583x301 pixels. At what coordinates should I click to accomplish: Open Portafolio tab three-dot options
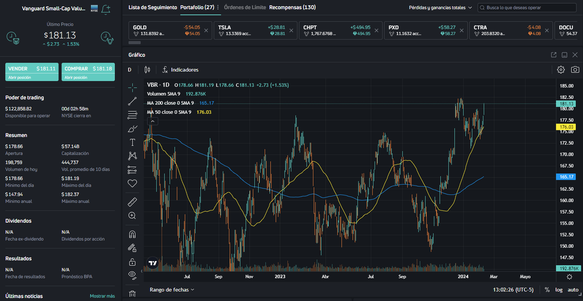pos(218,7)
